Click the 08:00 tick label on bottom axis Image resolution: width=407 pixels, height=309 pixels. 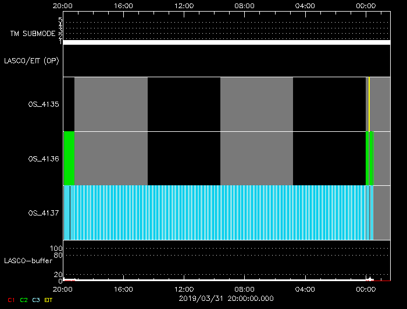point(244,289)
